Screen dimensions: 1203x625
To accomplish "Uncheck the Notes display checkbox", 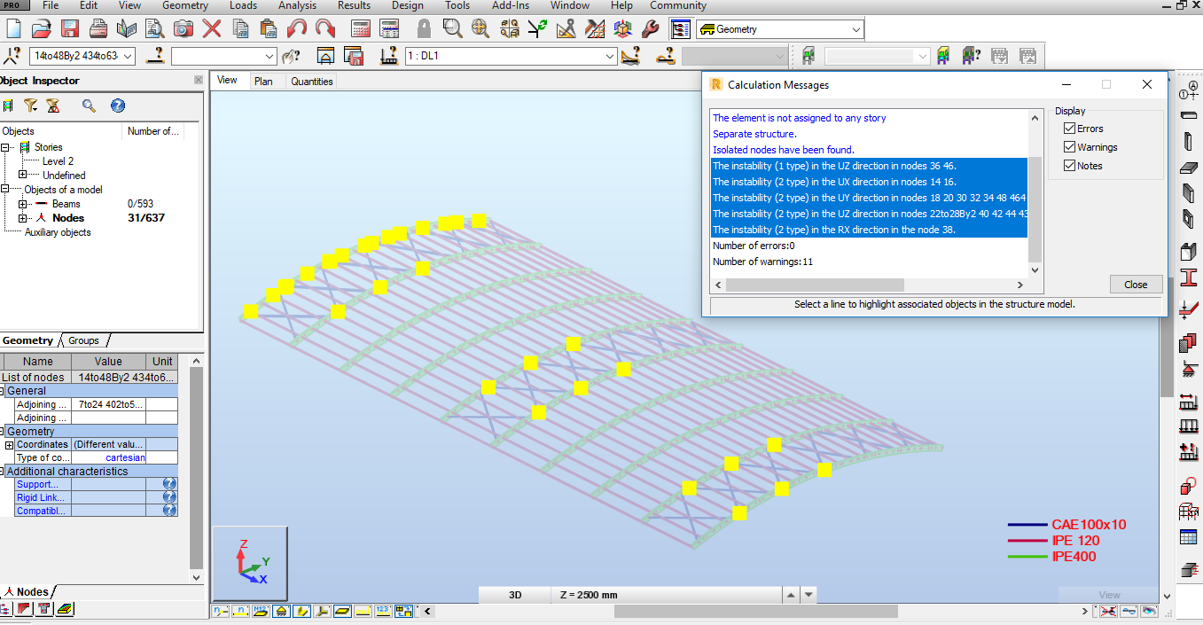I will [x=1070, y=166].
